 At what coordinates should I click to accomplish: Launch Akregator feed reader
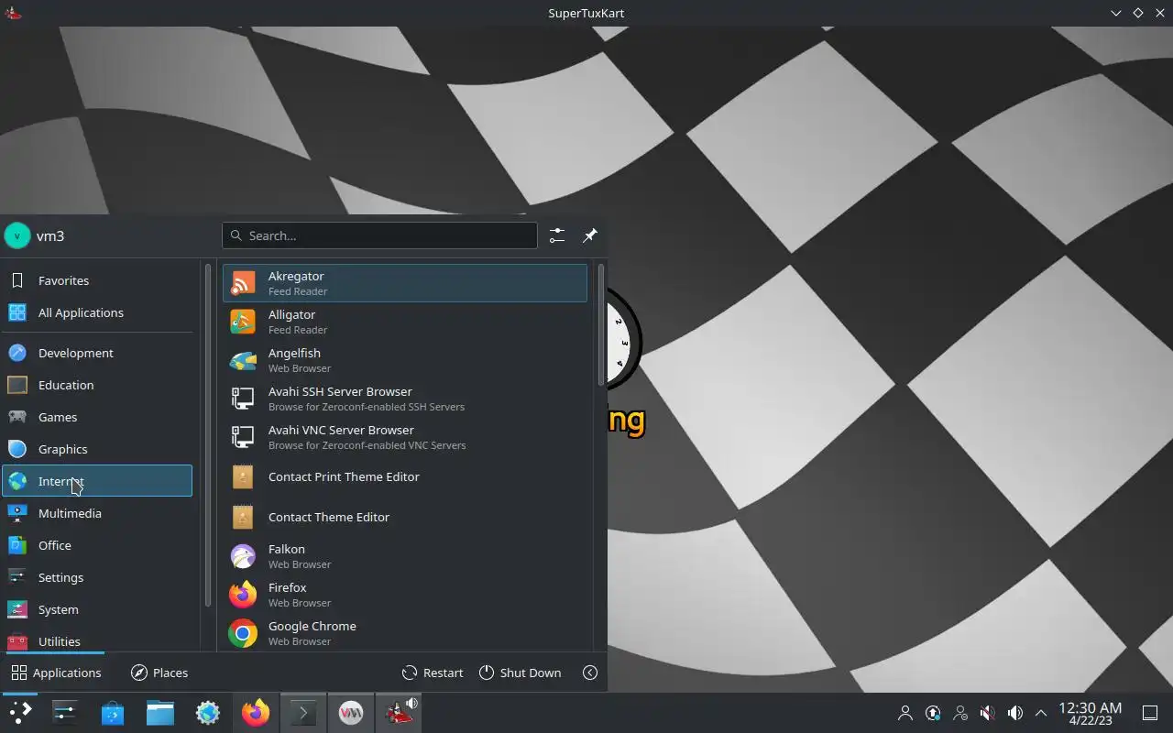tap(404, 283)
